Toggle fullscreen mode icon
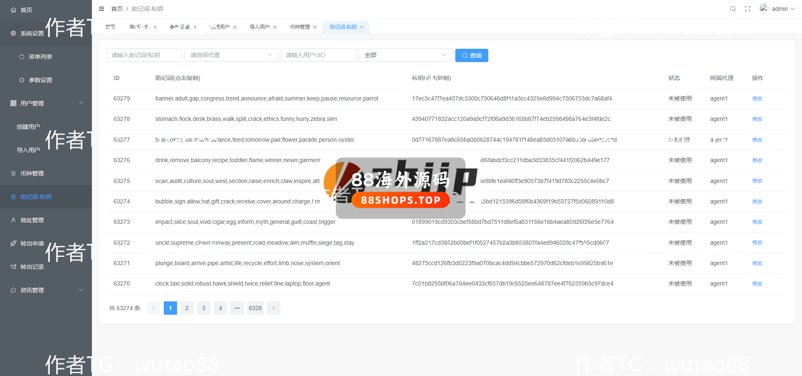Image resolution: width=802 pixels, height=376 pixels. 748,9
